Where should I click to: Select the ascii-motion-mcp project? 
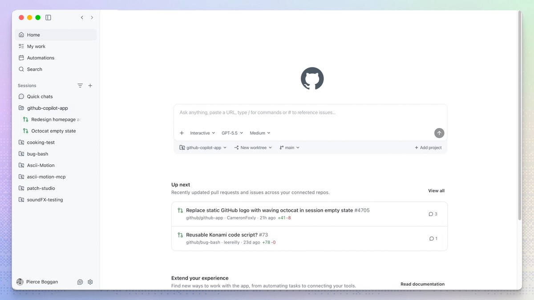56,177
